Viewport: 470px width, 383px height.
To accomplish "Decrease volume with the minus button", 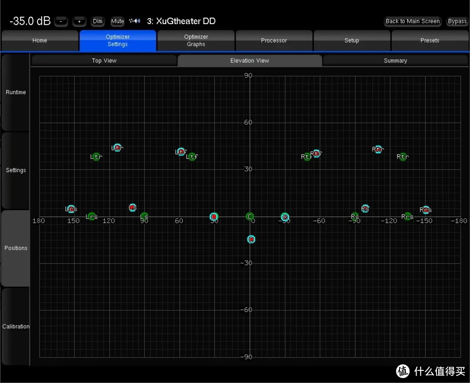I will (x=61, y=22).
